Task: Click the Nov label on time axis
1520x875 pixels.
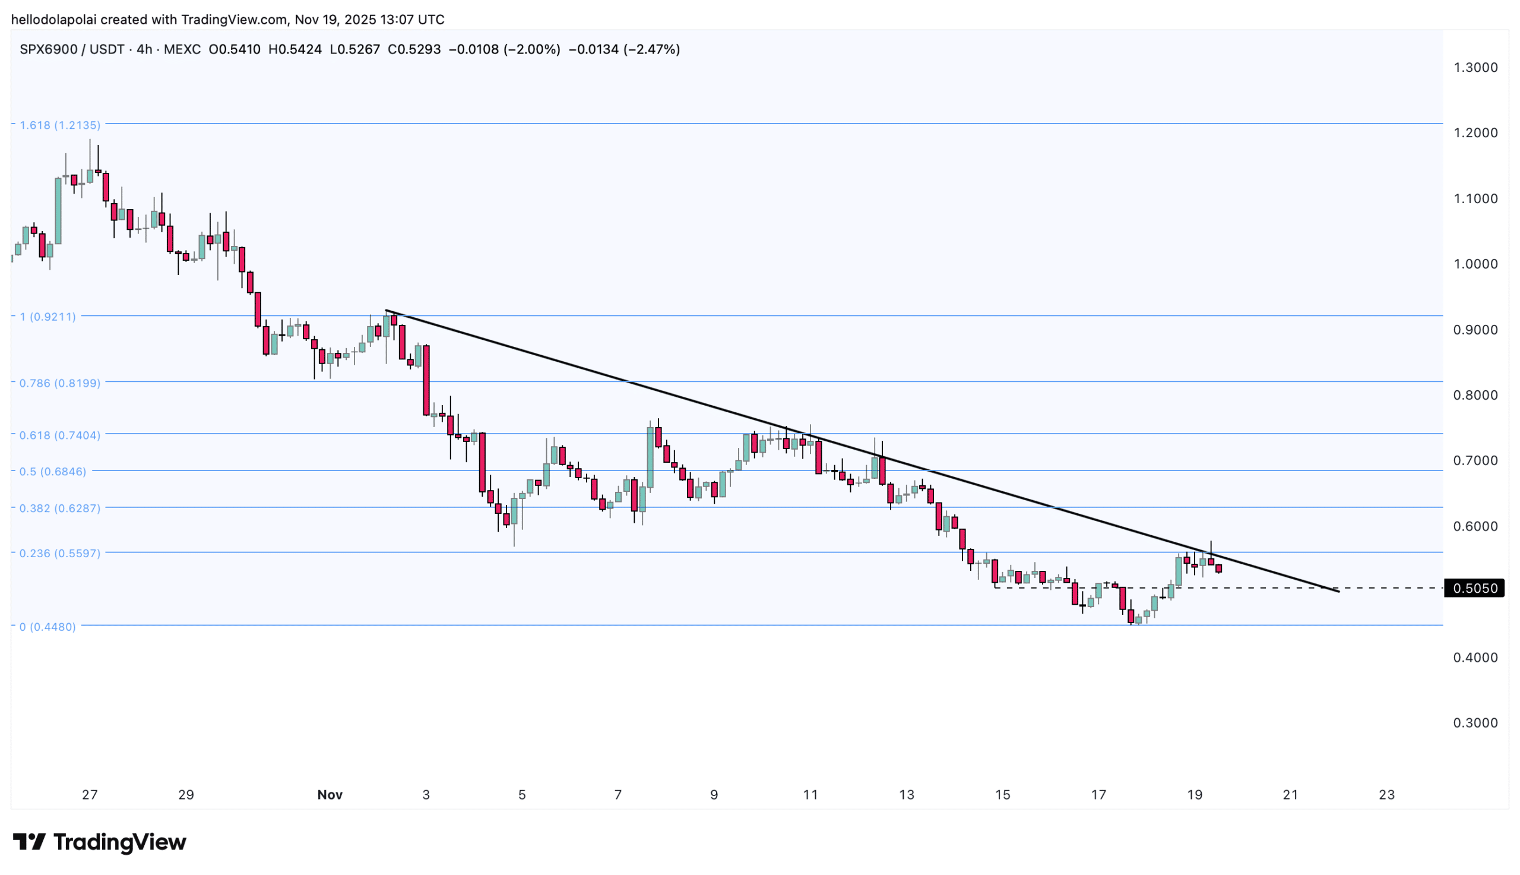Action: point(330,795)
